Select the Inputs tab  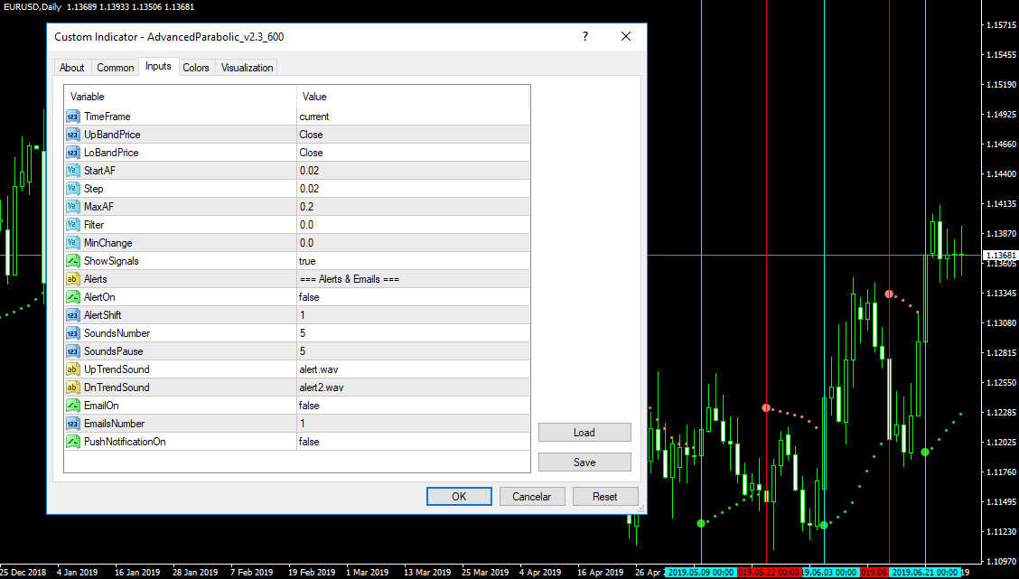(x=159, y=66)
